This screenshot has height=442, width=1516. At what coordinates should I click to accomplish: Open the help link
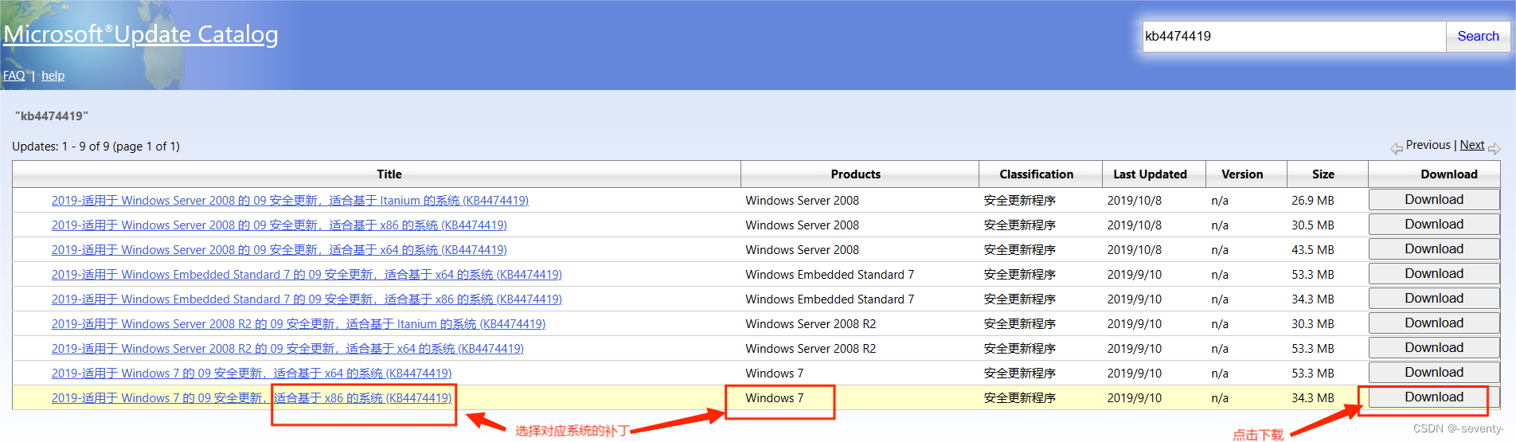53,76
